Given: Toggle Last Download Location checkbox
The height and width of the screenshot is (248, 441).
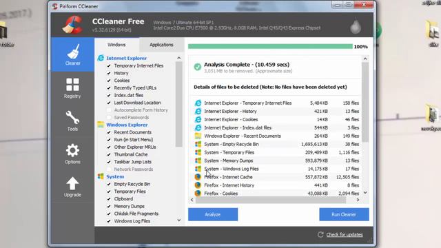Looking at the screenshot, I should point(109,103).
